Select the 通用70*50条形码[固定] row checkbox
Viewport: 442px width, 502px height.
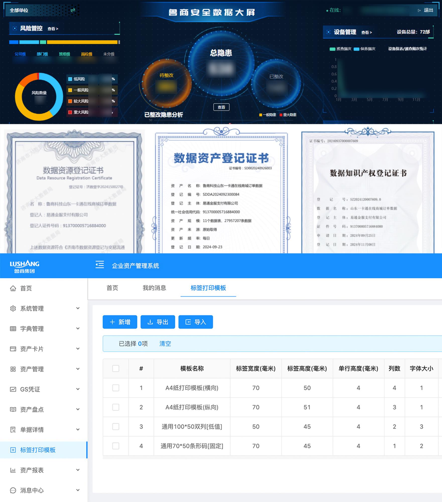coord(116,446)
